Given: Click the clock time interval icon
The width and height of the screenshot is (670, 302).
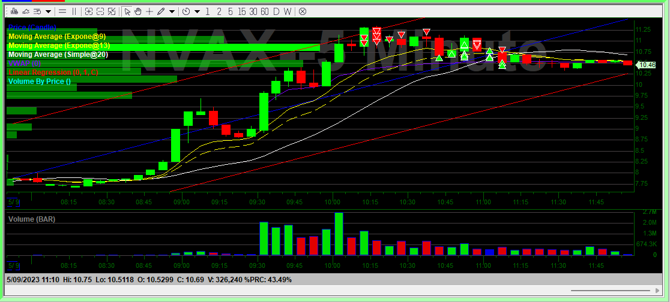Looking at the screenshot, I should tap(186, 11).
